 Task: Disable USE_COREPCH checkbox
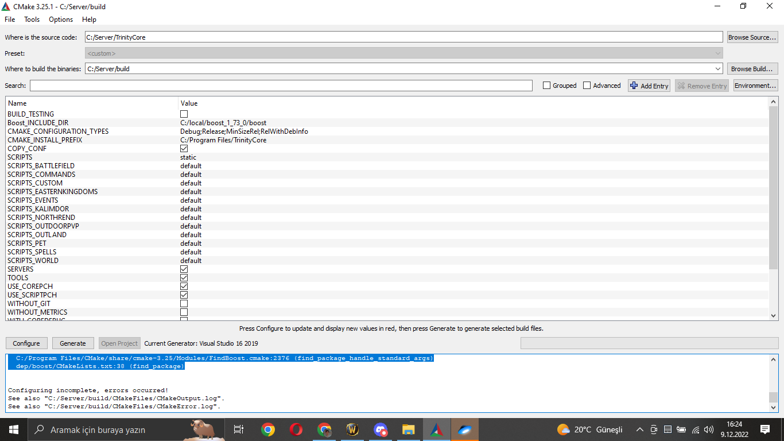click(184, 287)
